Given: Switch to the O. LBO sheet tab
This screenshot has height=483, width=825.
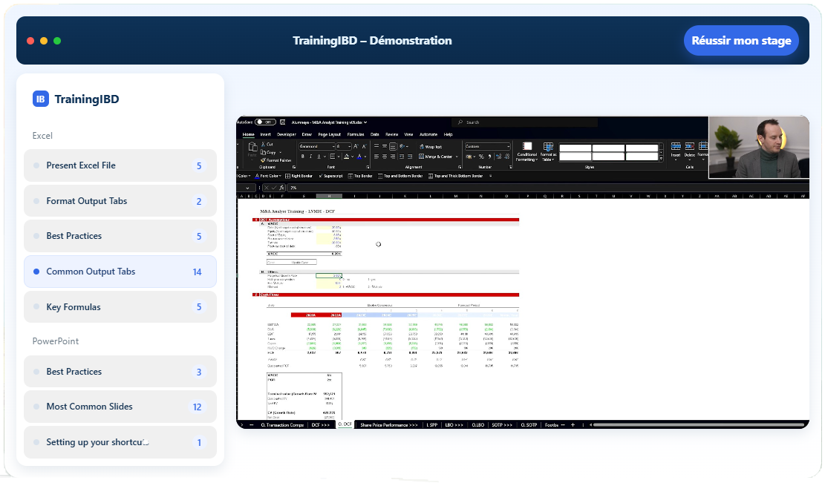Looking at the screenshot, I should tap(478, 425).
